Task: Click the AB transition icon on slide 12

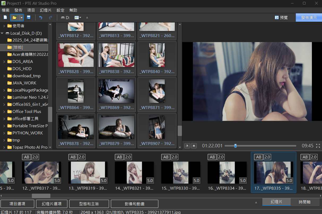Action: [27, 157]
